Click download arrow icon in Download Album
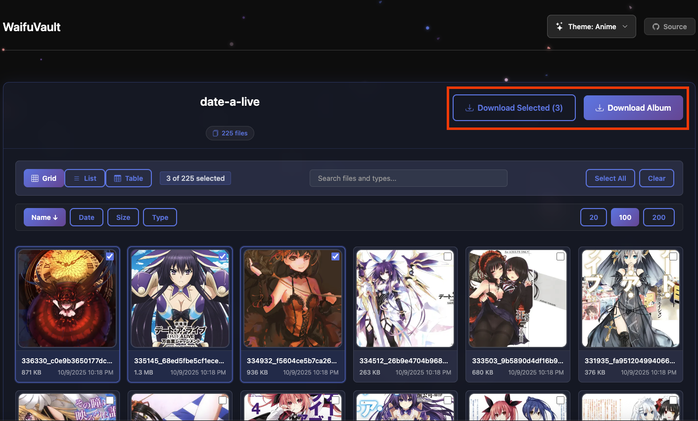The height and width of the screenshot is (421, 698). [600, 108]
